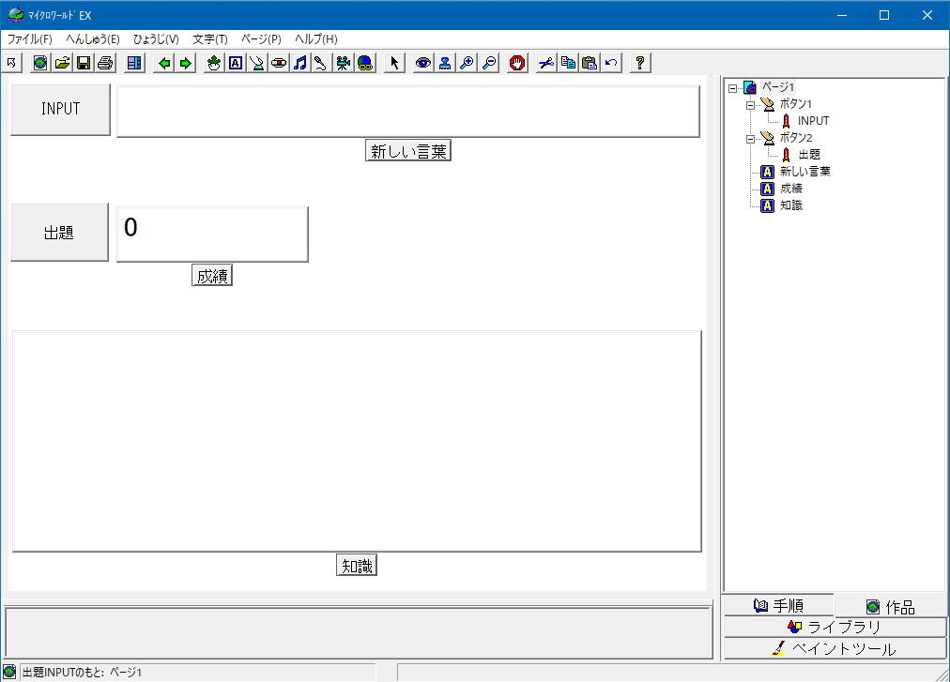Save the project using floppy disk icon

pyautogui.click(x=84, y=63)
